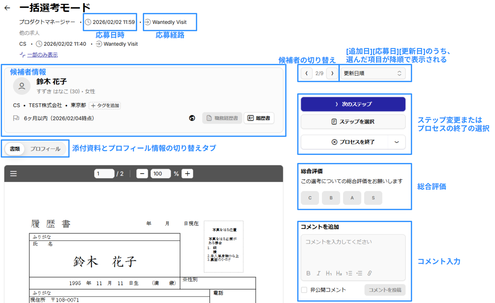Enable the 非公開コメント checkbox
This screenshot has width=495, height=303.
pos(304,290)
